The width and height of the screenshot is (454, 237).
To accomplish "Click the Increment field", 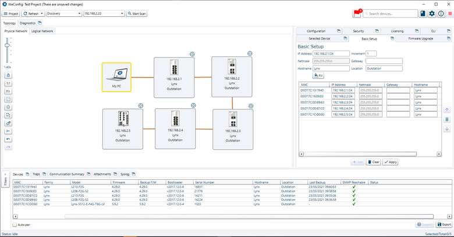I will coord(371,54).
